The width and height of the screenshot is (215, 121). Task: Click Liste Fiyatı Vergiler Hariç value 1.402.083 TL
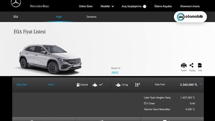point(187,98)
